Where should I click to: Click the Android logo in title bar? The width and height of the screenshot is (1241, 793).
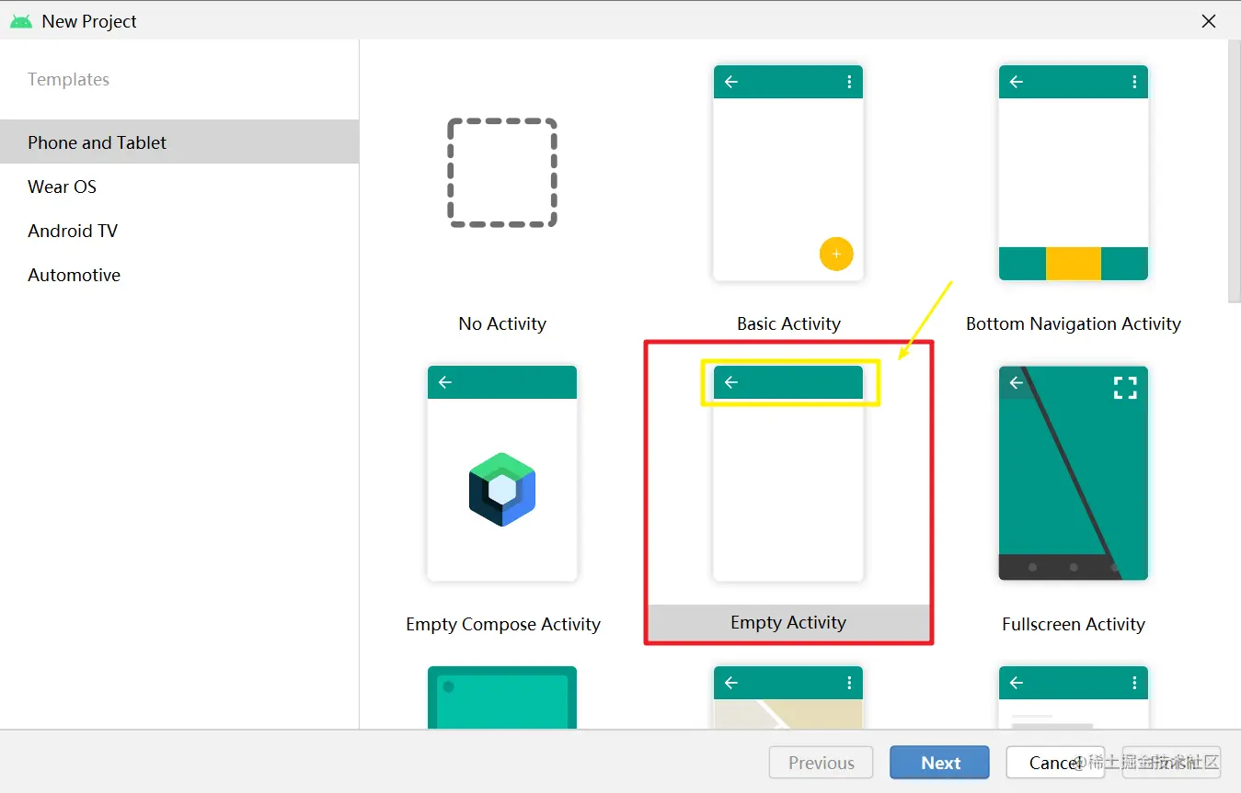click(x=21, y=21)
